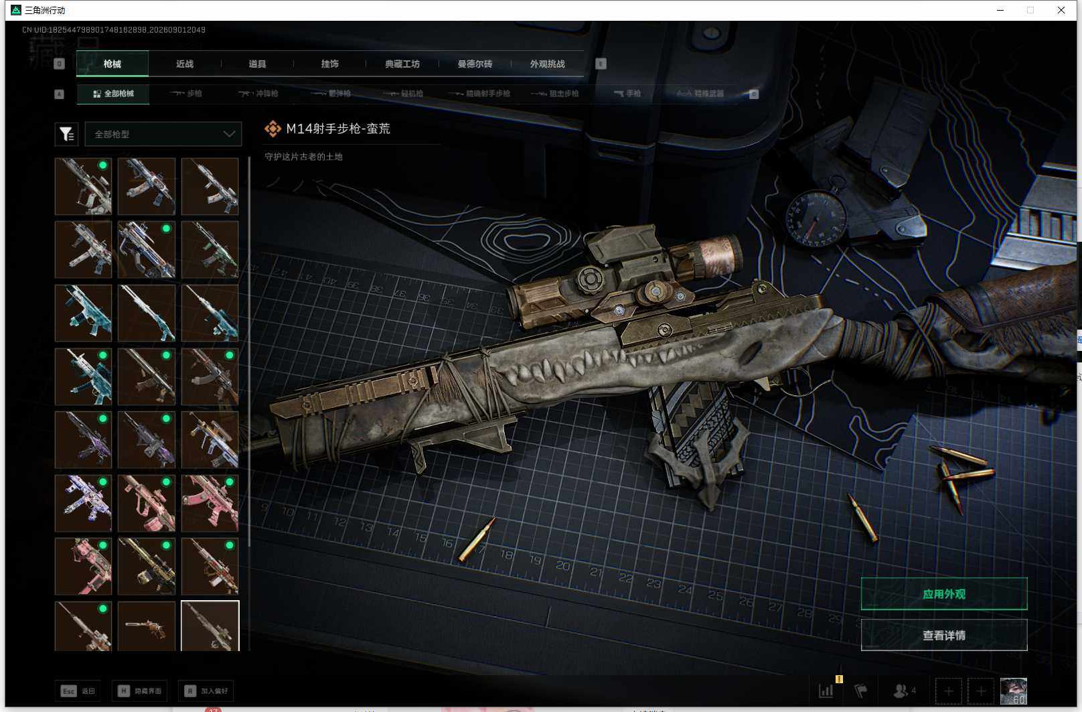Click the Esc 返回 button

[78, 691]
